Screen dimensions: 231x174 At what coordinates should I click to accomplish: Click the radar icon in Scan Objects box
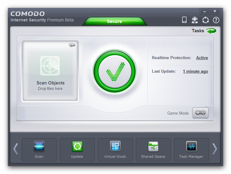[50, 66]
